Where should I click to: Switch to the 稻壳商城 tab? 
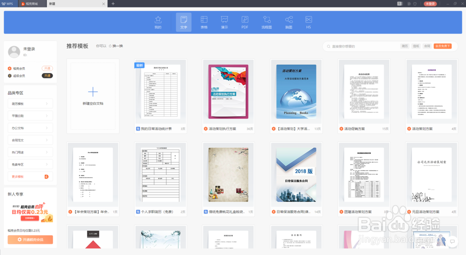pos(32,4)
